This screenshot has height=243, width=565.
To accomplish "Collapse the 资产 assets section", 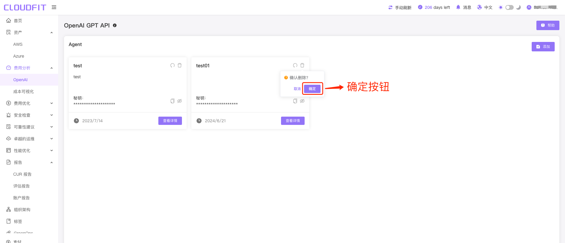I will click(x=29, y=32).
